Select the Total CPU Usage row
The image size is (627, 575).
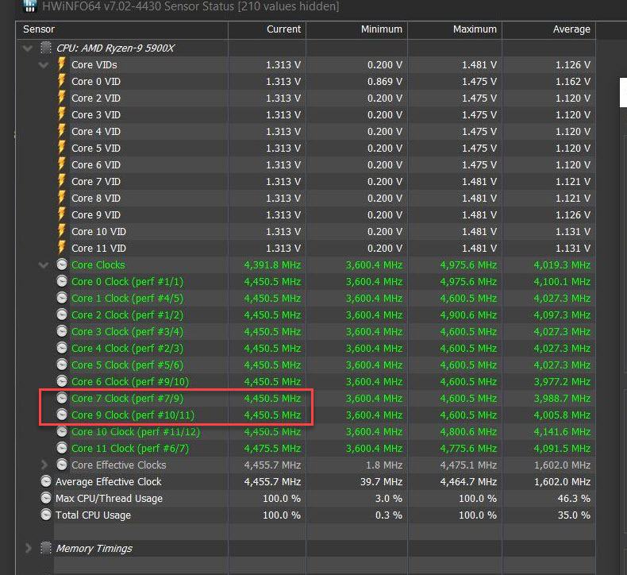(x=317, y=515)
